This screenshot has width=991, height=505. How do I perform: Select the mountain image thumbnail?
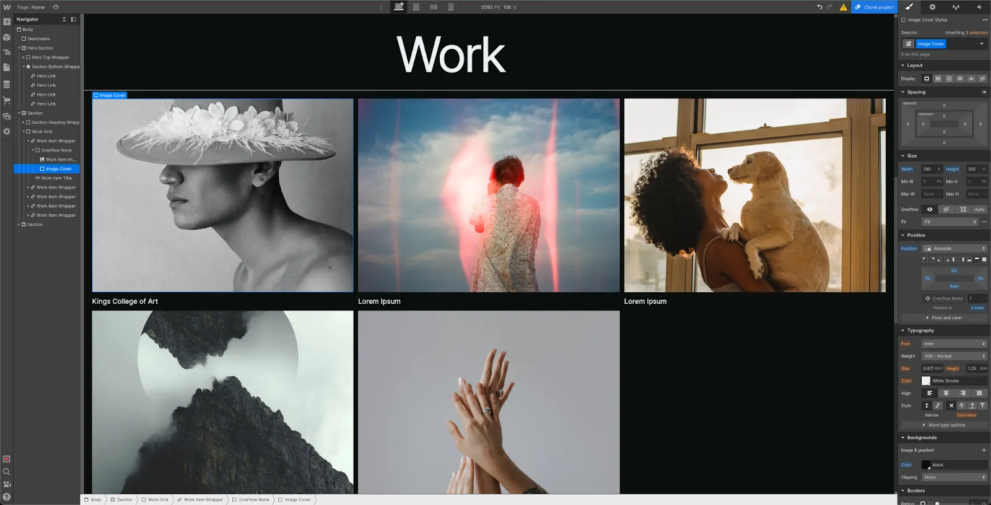tap(222, 402)
